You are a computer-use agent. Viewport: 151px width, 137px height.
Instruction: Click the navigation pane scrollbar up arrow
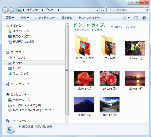(x=67, y=23)
